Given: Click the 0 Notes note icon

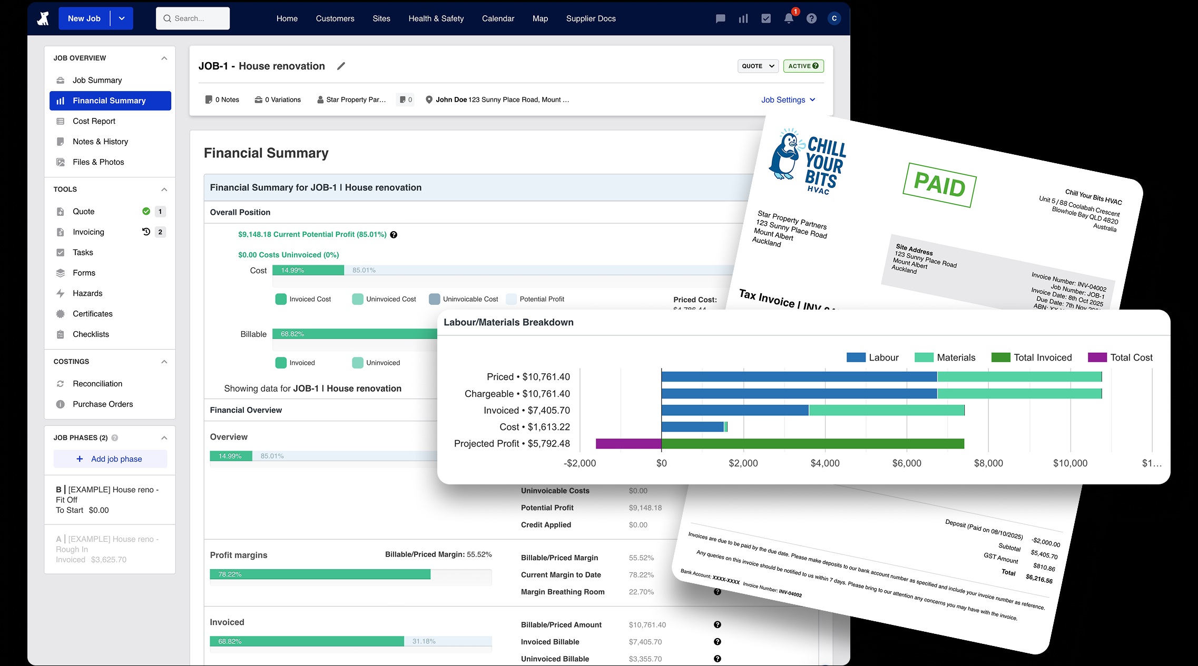Looking at the screenshot, I should (x=209, y=100).
